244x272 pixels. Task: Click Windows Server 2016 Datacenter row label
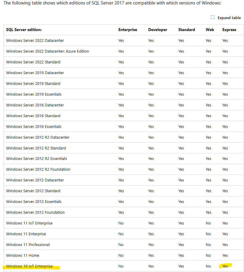click(35, 105)
